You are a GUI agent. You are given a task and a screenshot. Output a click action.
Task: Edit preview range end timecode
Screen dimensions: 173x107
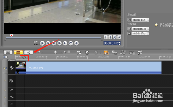click(139, 33)
